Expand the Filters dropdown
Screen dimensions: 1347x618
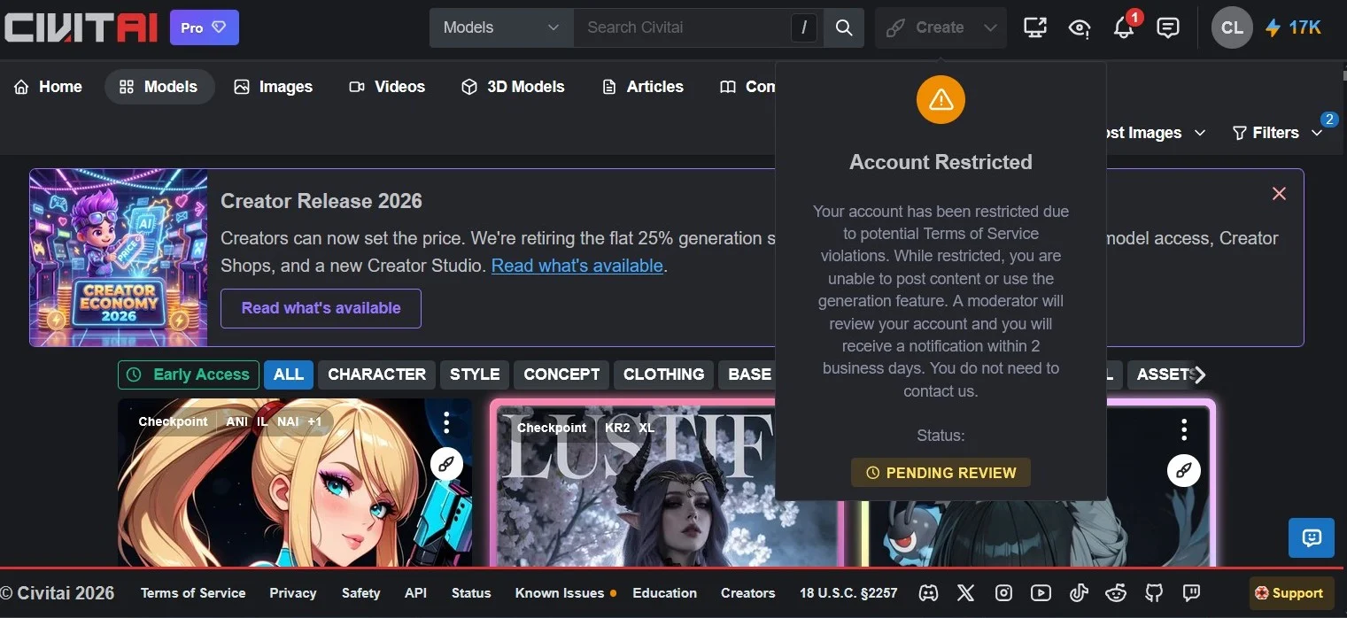tap(1278, 133)
